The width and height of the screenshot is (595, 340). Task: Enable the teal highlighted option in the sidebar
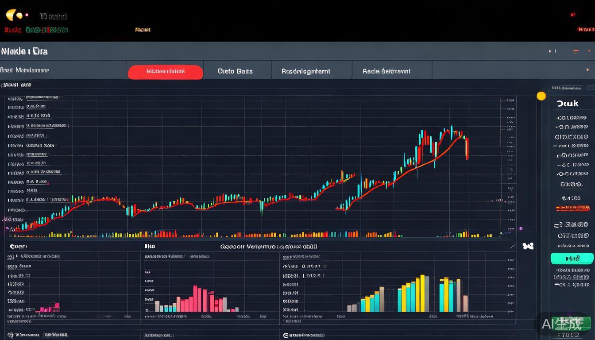click(x=572, y=258)
